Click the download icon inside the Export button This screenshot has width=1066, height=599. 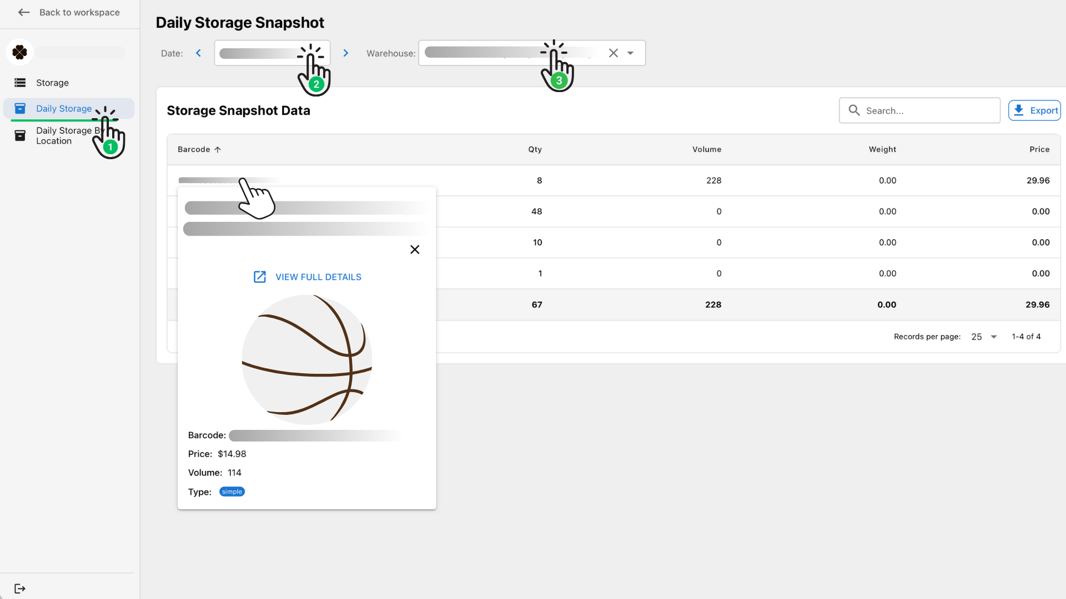click(1019, 110)
